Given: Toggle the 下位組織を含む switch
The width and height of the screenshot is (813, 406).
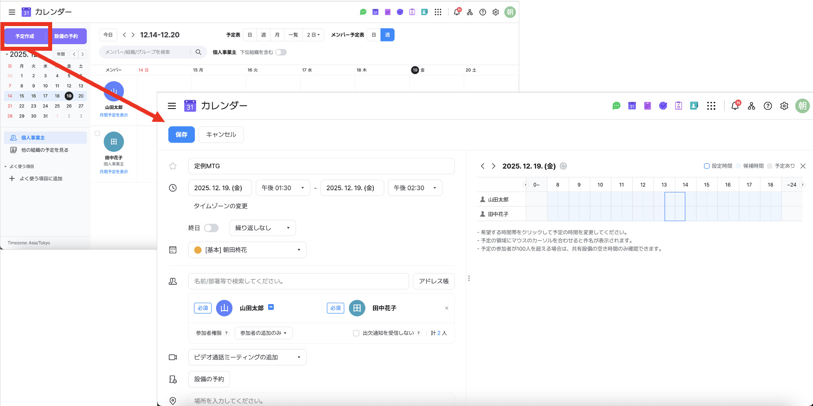Looking at the screenshot, I should point(281,52).
